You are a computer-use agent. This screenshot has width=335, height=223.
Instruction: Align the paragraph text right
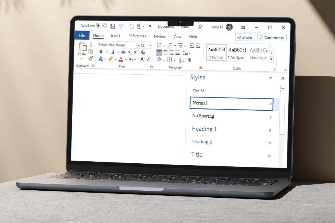click(x=171, y=53)
